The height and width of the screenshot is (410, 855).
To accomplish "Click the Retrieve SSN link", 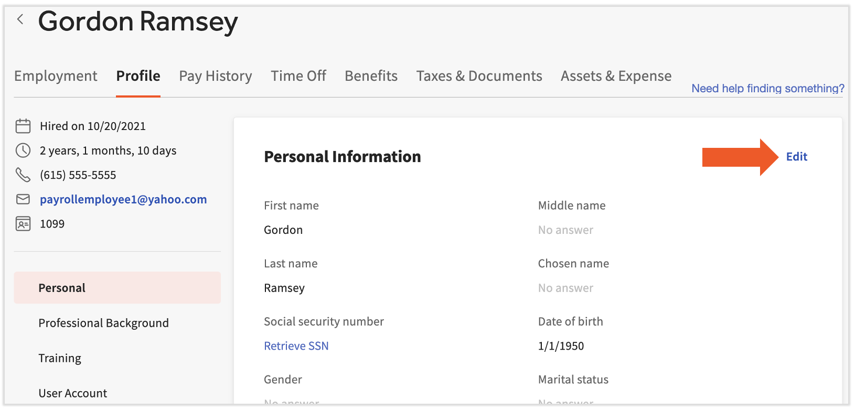I will 296,346.
